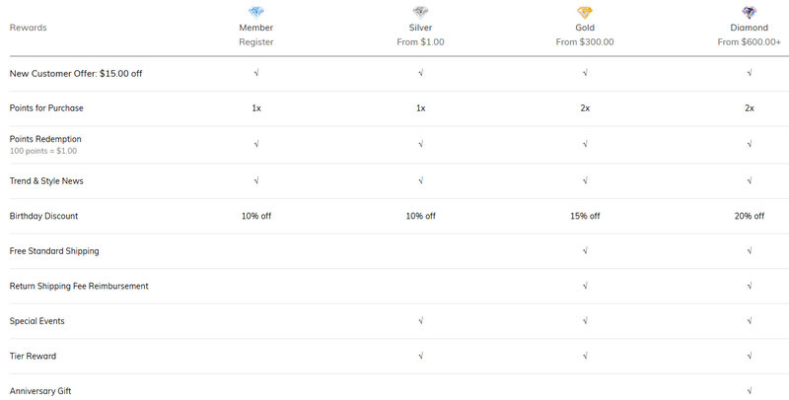Click the blue Member diamond icon
789x400 pixels.
(256, 12)
